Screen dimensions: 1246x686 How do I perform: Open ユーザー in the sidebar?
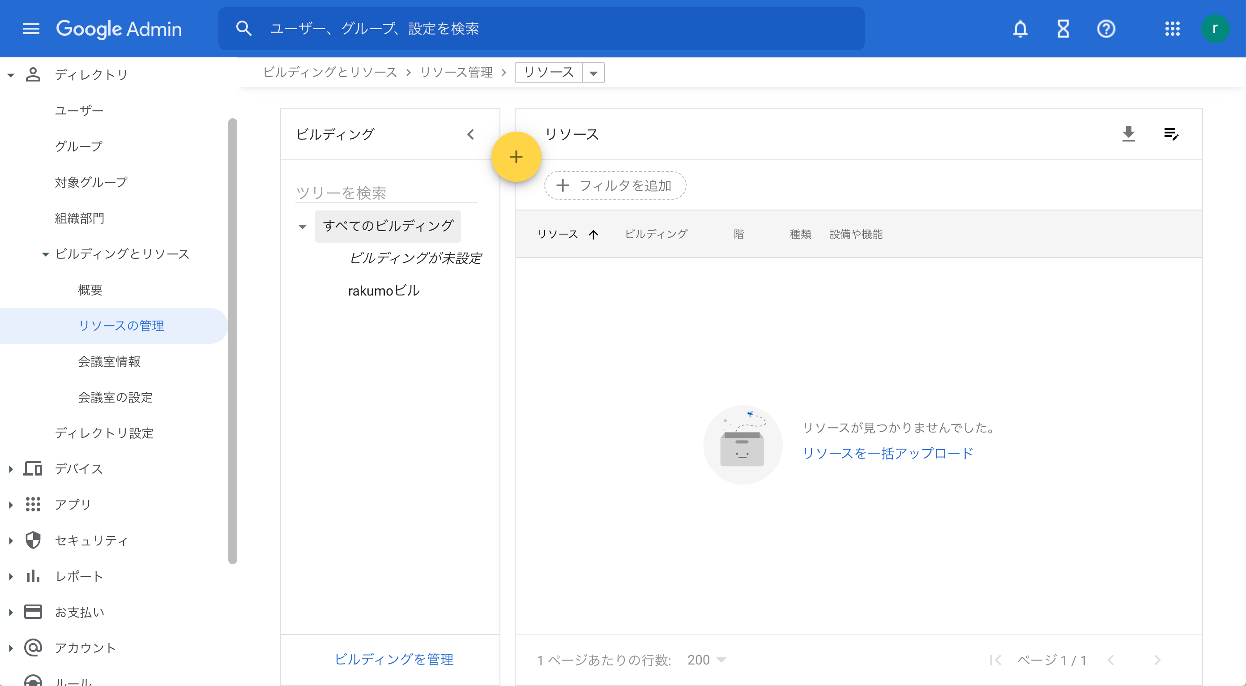[x=79, y=110]
